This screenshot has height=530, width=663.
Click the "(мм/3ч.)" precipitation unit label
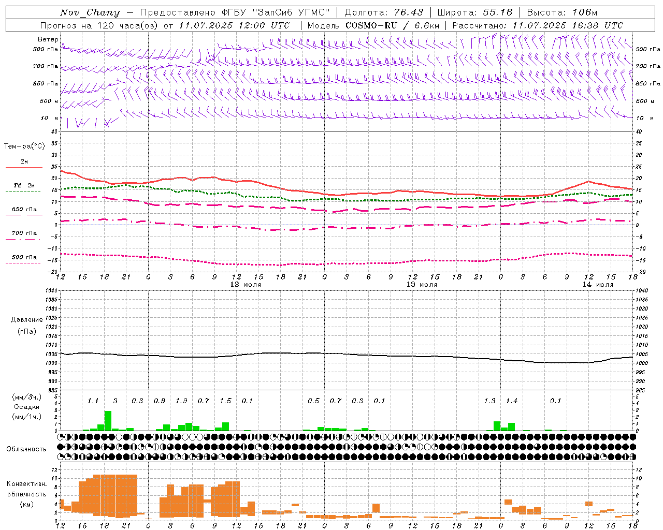click(27, 397)
